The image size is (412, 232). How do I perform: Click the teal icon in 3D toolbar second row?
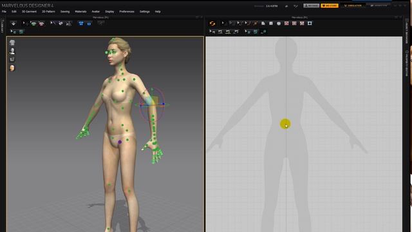coord(21,32)
